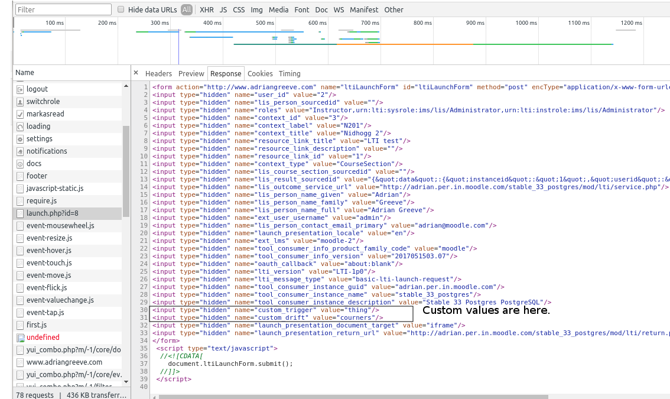
Task: Click the Name column header
Action: [x=25, y=73]
